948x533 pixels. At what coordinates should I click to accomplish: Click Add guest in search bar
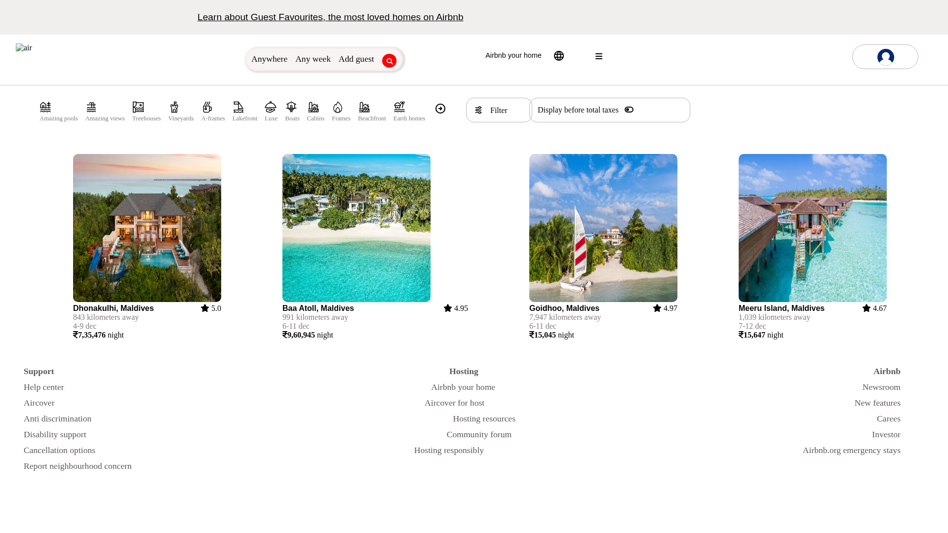click(x=356, y=59)
